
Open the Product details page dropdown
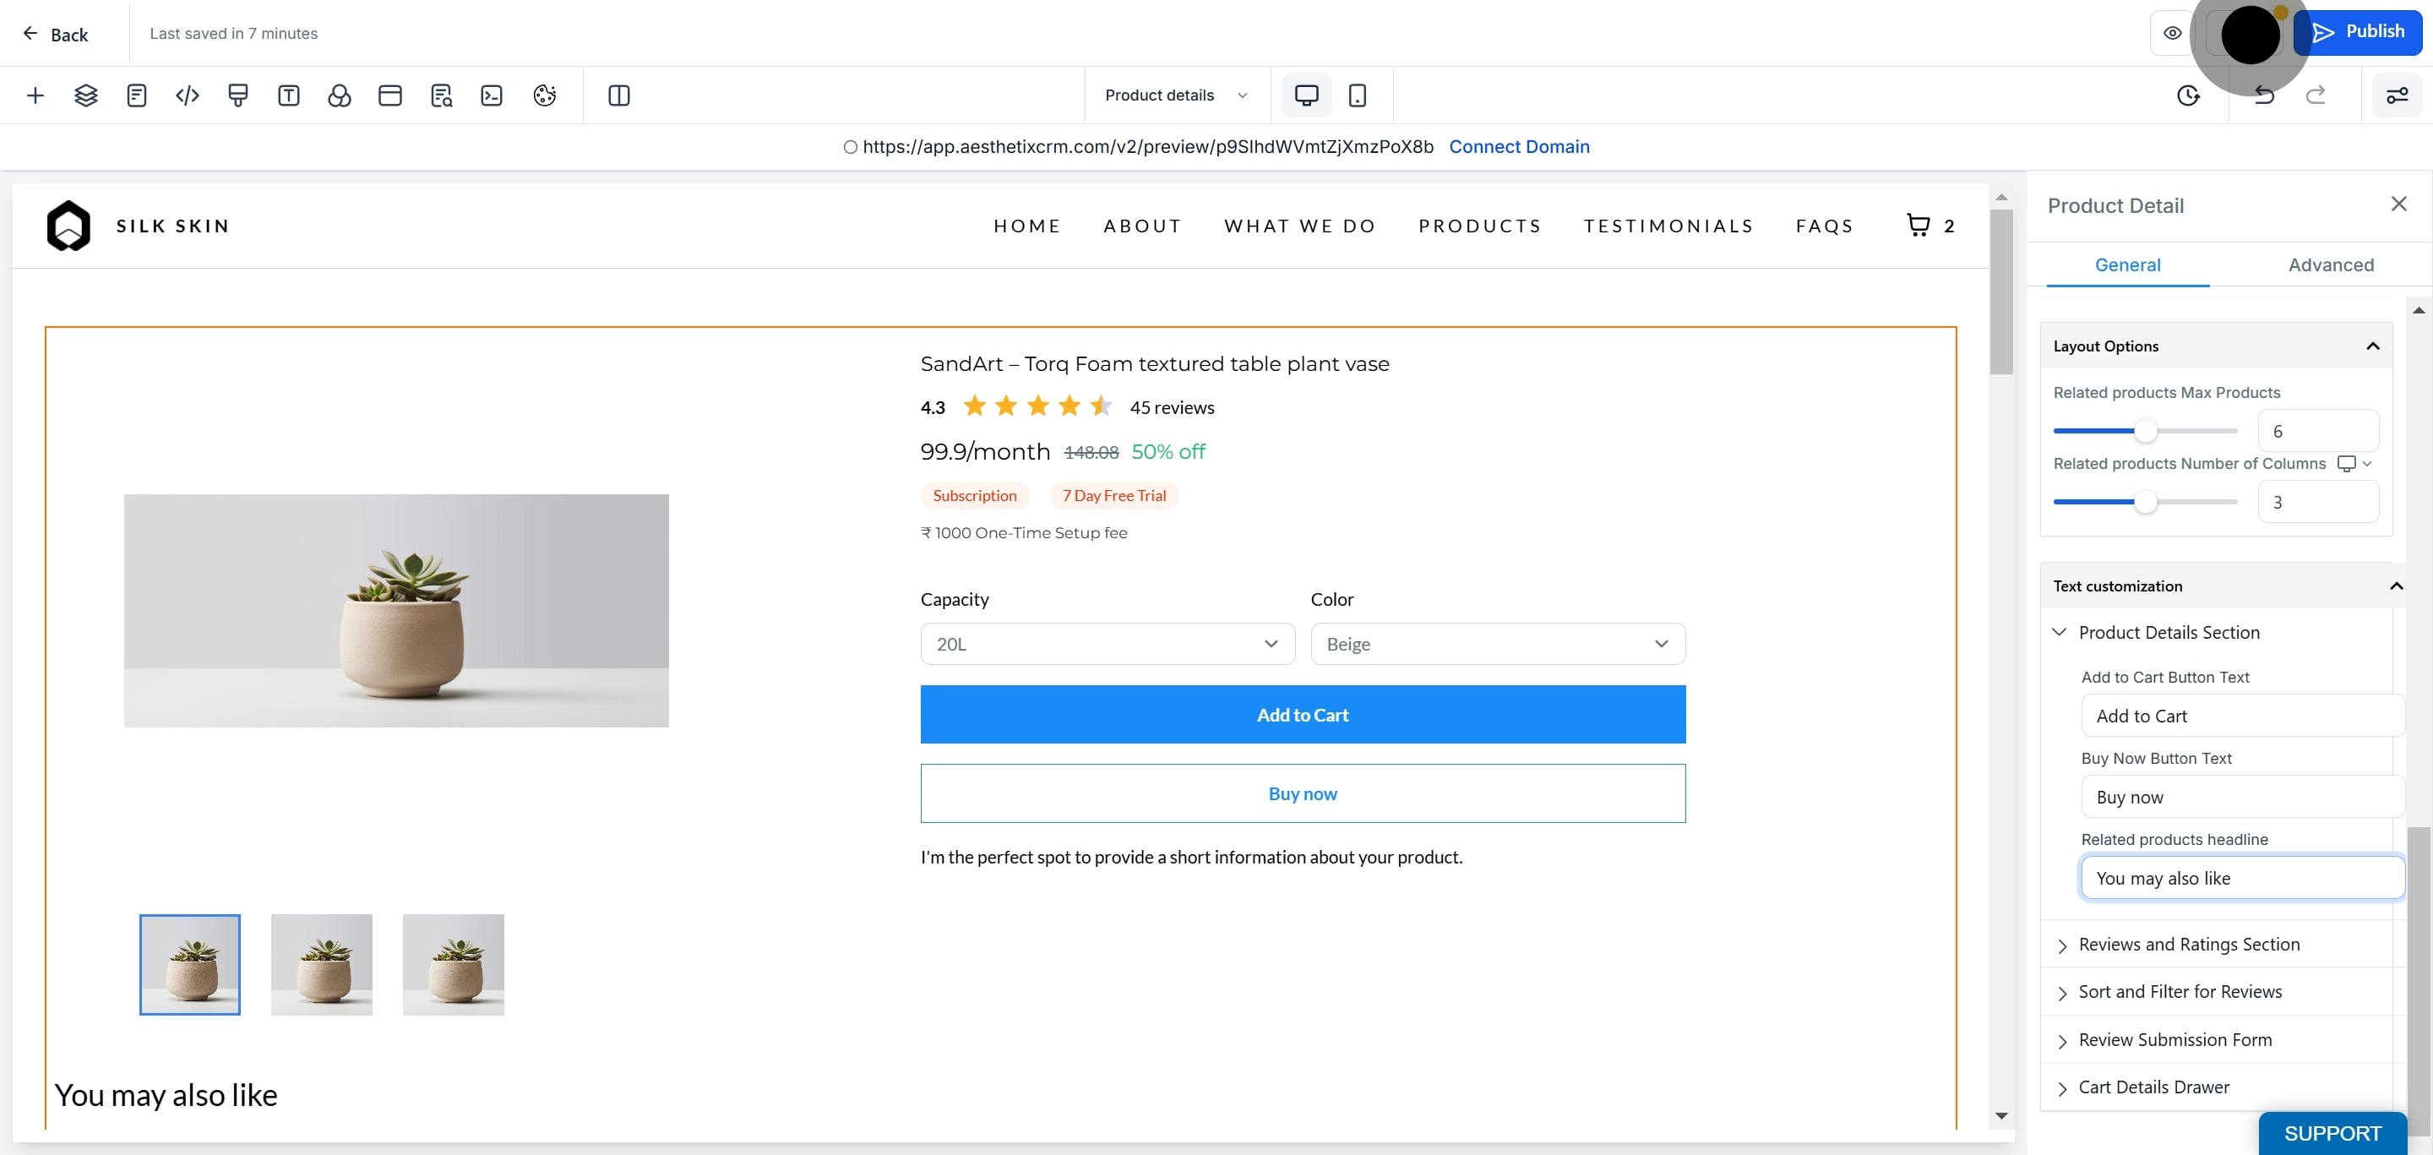point(1176,95)
